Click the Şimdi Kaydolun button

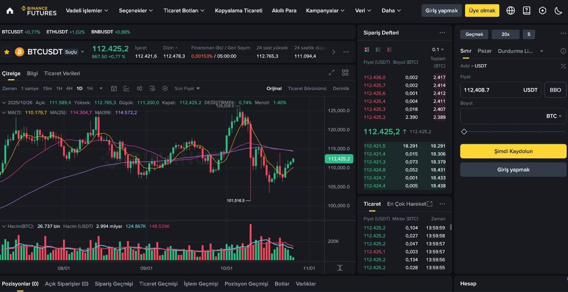point(513,151)
